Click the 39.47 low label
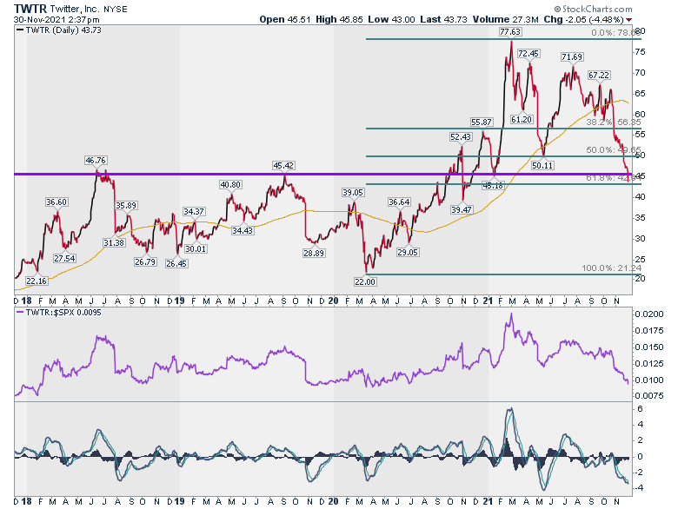This screenshot has width=678, height=509. point(462,210)
